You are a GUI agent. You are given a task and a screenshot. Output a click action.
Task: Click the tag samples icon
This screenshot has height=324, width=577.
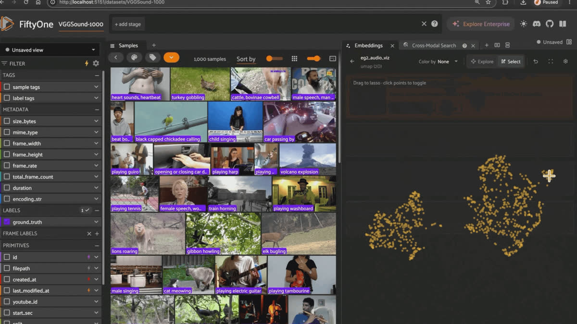pyautogui.click(x=152, y=58)
